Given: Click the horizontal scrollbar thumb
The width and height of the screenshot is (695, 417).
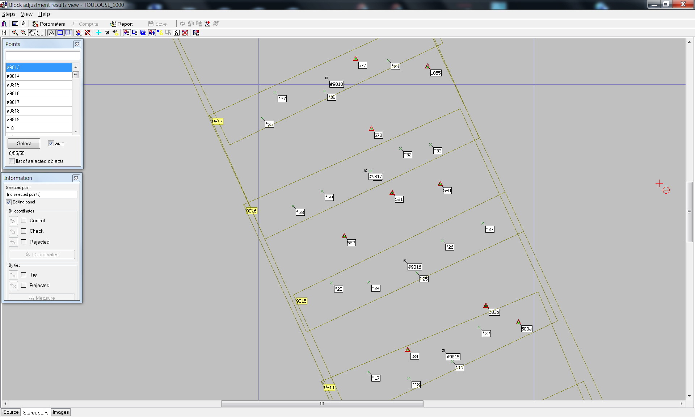Looking at the screenshot, I should pos(322,404).
